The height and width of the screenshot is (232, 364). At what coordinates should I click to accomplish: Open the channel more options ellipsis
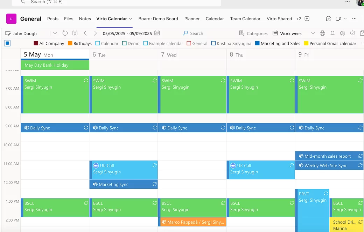tap(354, 19)
